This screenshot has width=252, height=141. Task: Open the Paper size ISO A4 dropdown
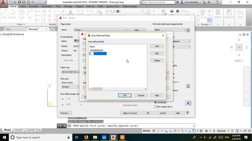pyautogui.click(x=70, y=72)
